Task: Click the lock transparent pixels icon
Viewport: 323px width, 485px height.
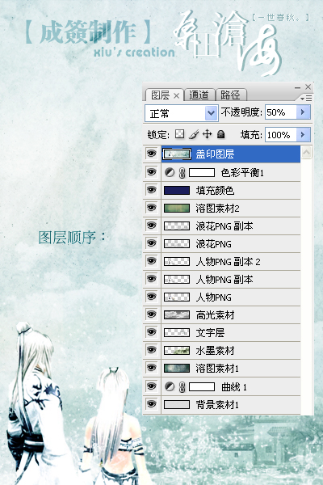Action: pos(179,134)
